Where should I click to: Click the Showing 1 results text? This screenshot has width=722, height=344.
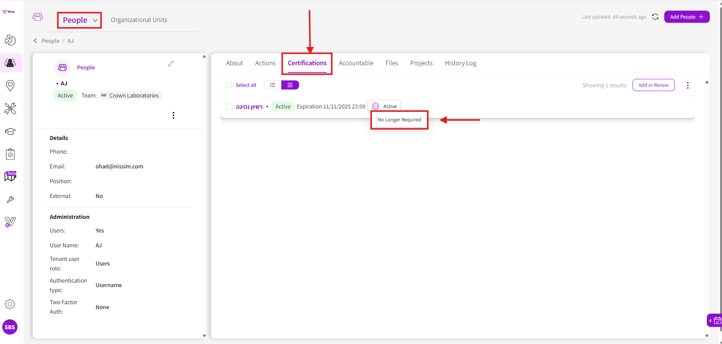tap(604, 85)
